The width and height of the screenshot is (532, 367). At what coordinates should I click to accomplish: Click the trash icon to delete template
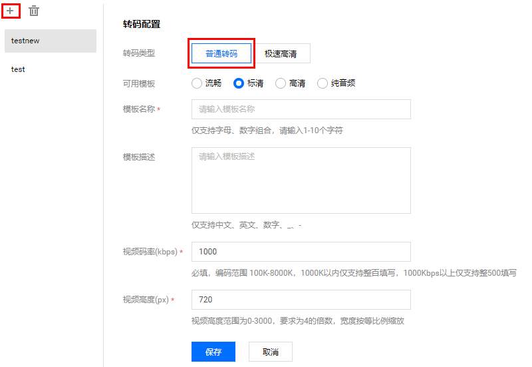point(34,11)
